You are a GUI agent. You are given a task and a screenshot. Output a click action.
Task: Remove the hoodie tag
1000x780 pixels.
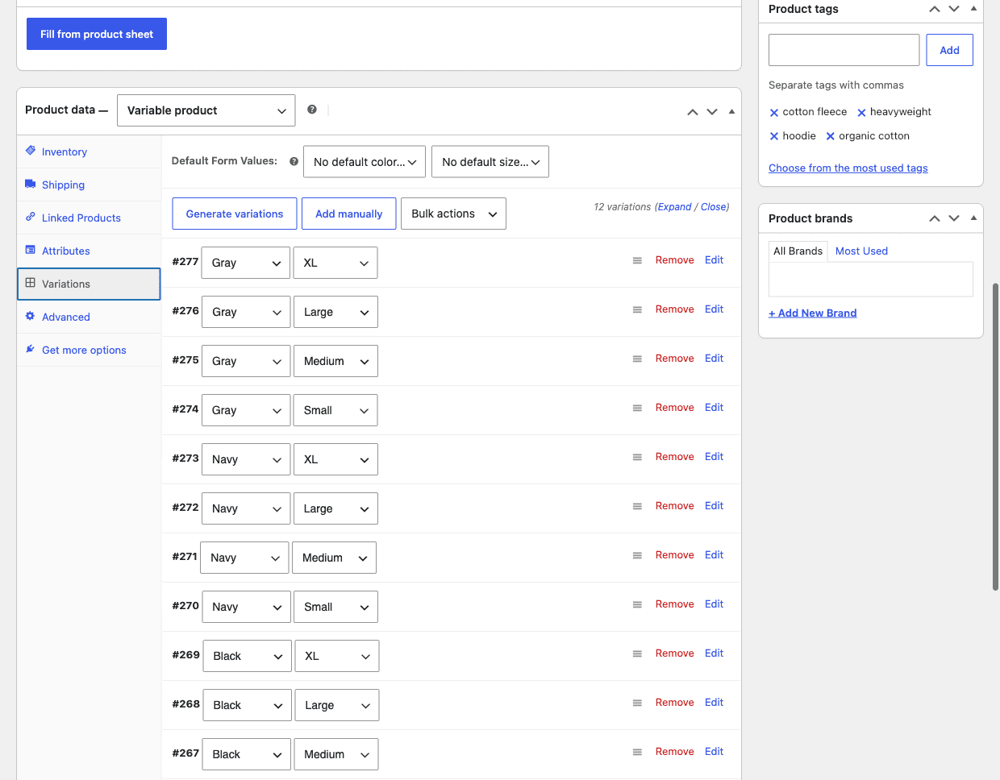pyautogui.click(x=774, y=137)
